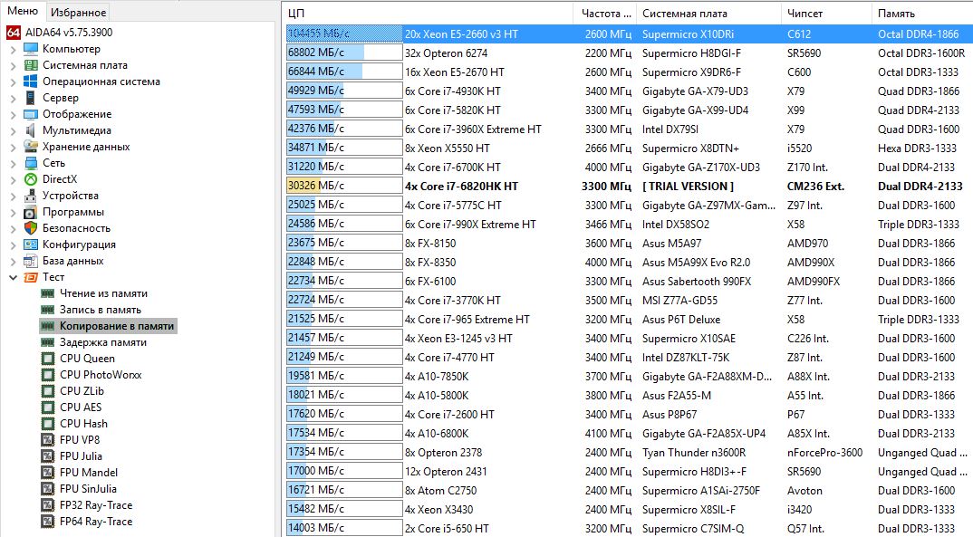Image resolution: width=973 pixels, height=537 pixels.
Task: Click the Gigabyte GA-Z170X-UD3 cell
Action: click(x=701, y=168)
